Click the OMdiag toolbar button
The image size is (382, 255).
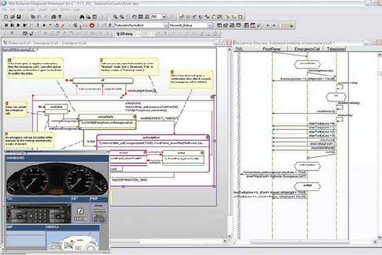(124, 34)
